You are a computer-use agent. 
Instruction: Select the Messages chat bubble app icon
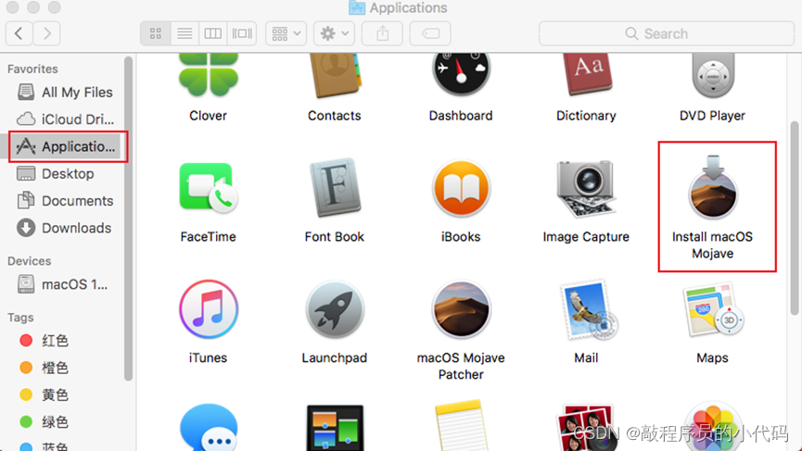[209, 428]
